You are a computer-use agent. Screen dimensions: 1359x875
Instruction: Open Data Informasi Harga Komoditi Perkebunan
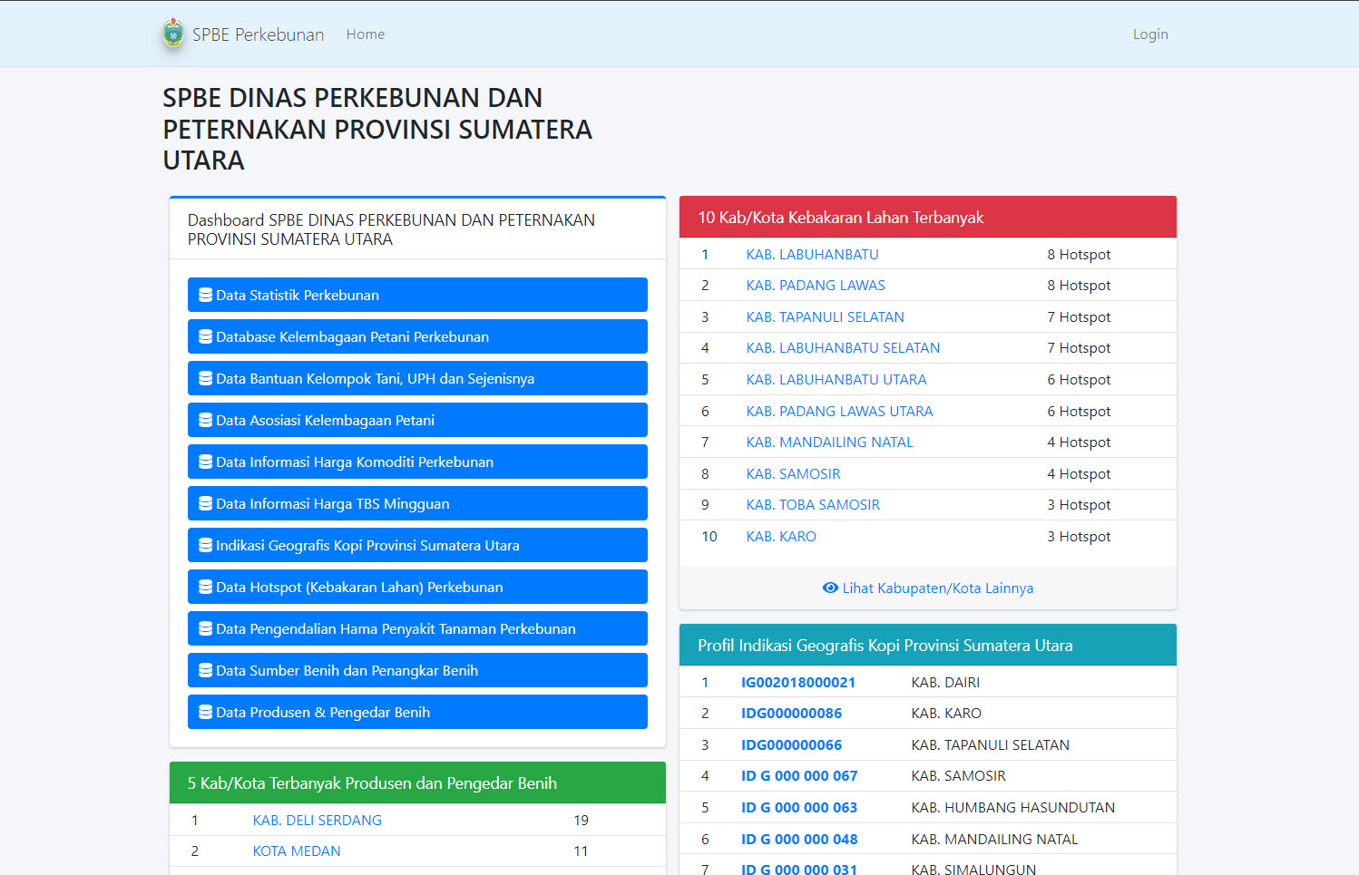[x=417, y=462]
